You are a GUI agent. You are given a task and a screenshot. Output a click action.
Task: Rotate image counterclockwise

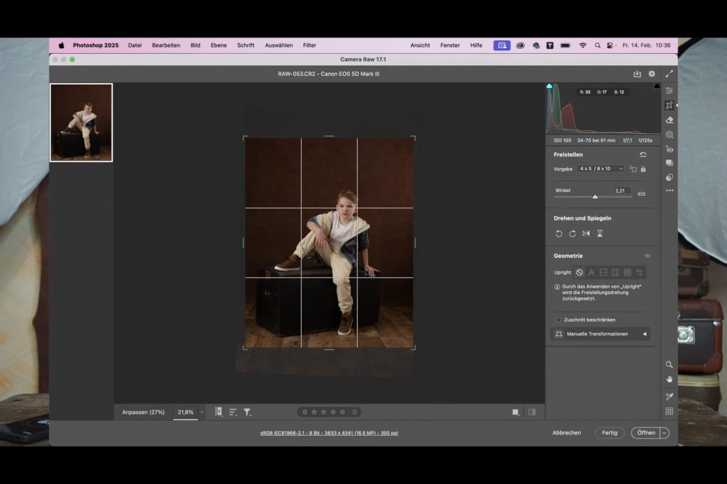click(559, 233)
